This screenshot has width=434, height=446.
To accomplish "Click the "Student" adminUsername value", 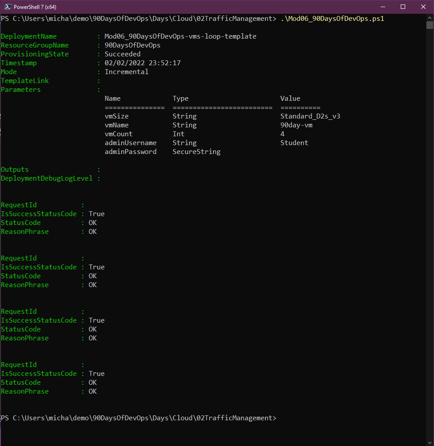I will tap(294, 143).
